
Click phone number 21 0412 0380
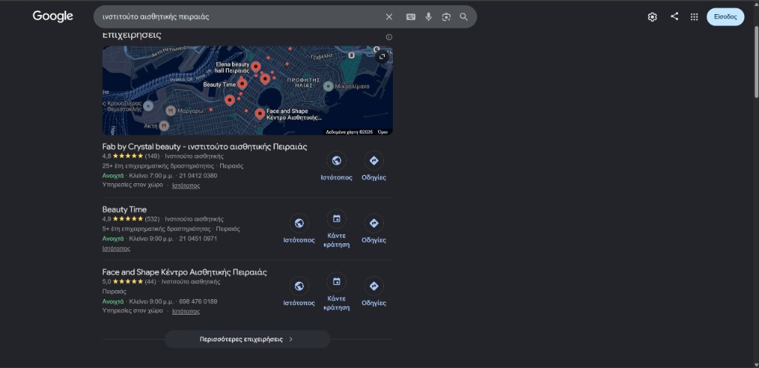coord(198,176)
